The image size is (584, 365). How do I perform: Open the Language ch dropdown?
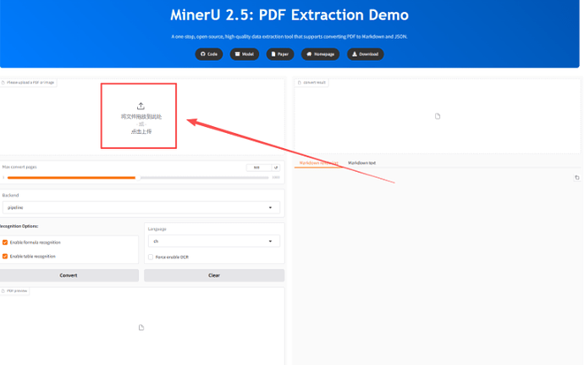coord(214,241)
